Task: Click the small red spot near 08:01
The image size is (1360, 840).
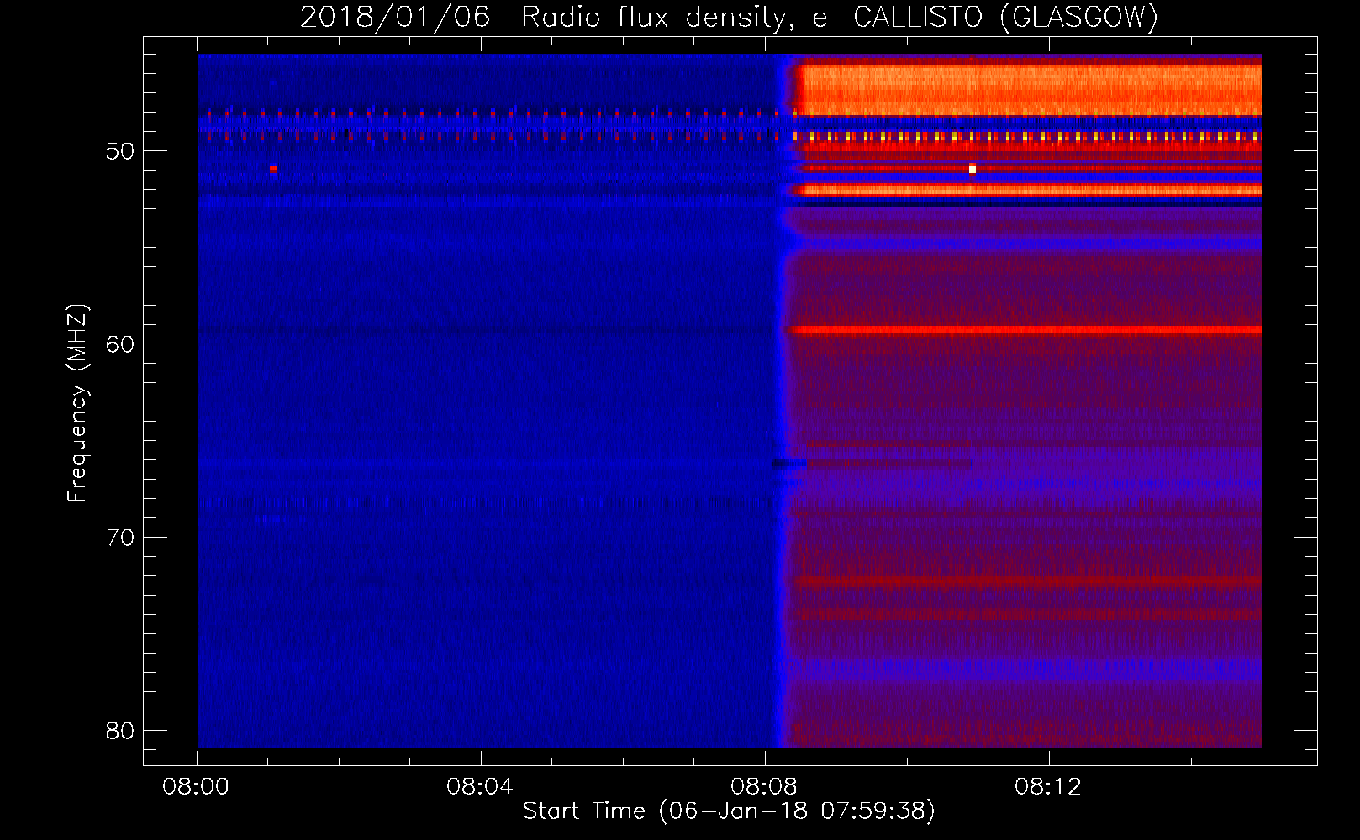Action: [273, 169]
